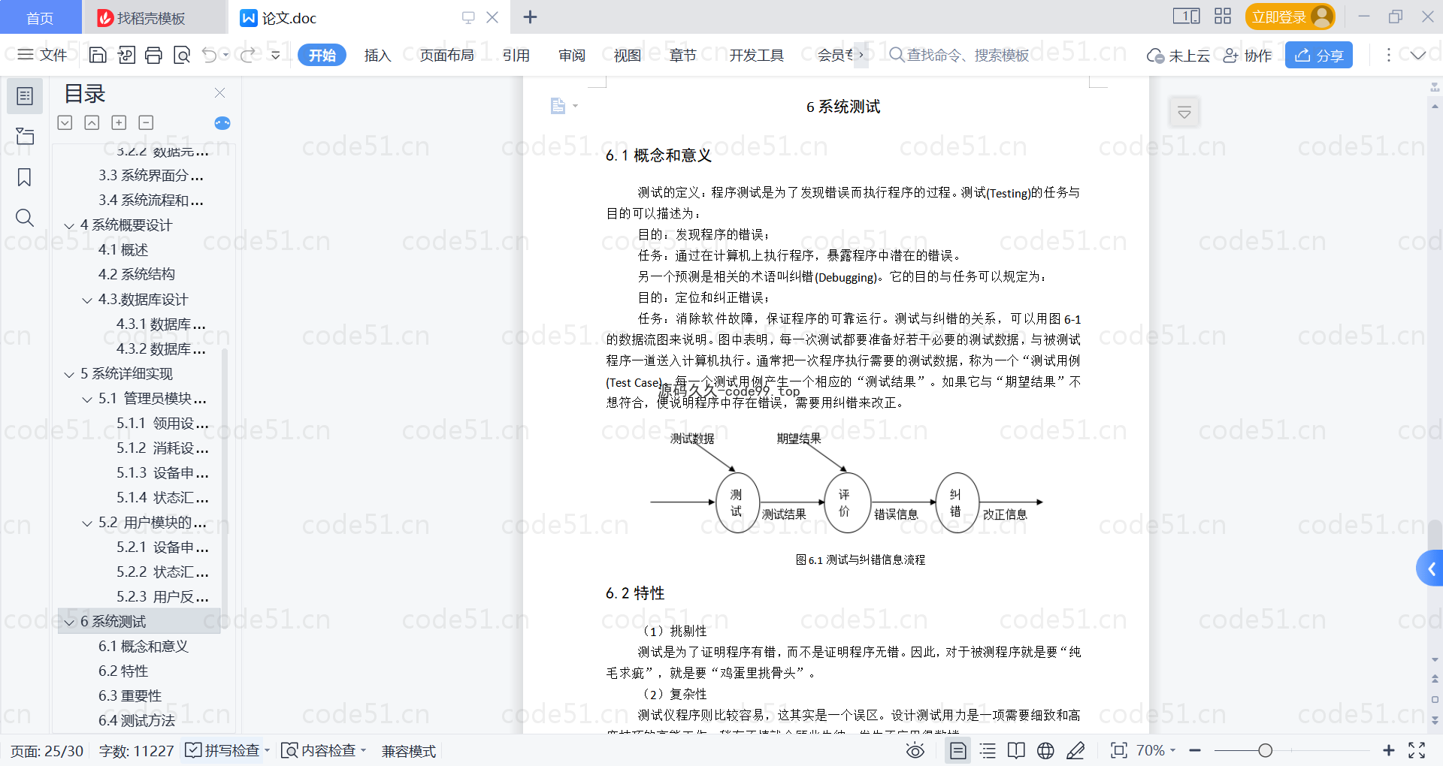Click promote level plus icon in 目录

[119, 122]
